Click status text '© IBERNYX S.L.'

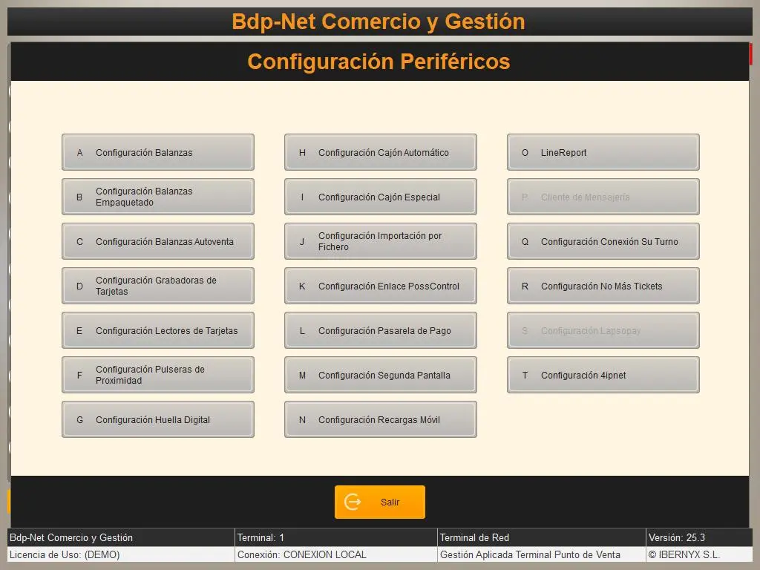click(x=684, y=554)
